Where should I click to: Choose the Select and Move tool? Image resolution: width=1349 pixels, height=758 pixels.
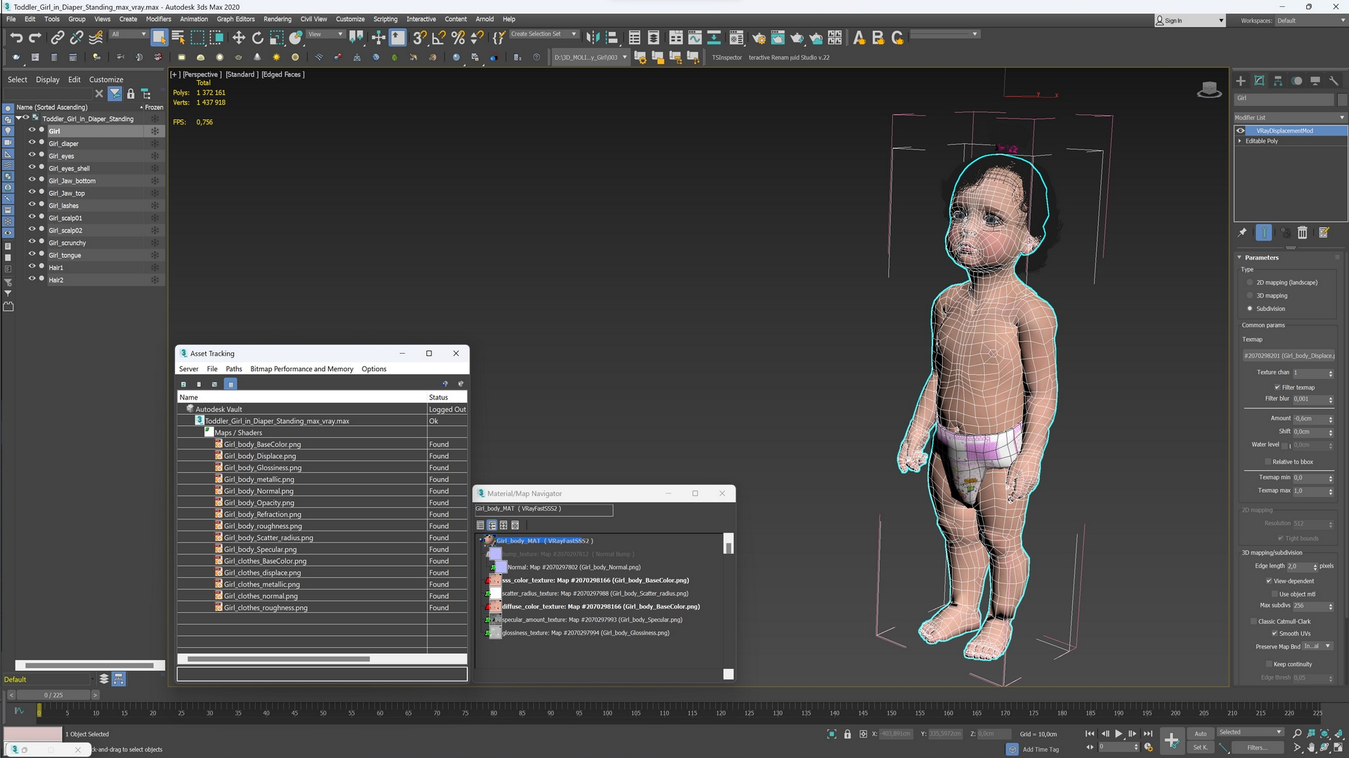(x=239, y=37)
